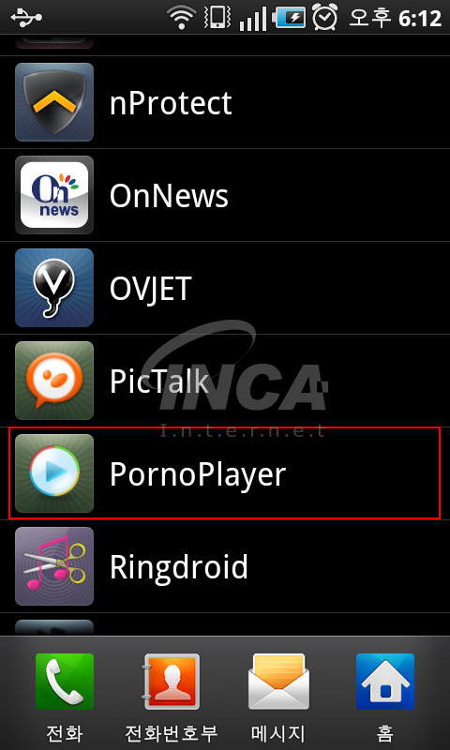Open the PicTalk speech bubble icon
This screenshot has width=450, height=750.
[54, 381]
